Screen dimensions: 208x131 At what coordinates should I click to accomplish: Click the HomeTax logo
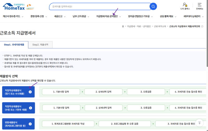(x=14, y=7)
